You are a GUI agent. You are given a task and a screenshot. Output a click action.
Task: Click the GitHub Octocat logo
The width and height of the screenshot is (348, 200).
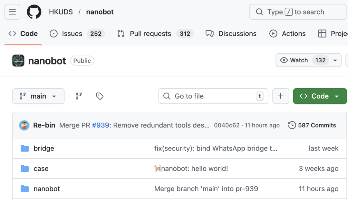[x=34, y=12]
